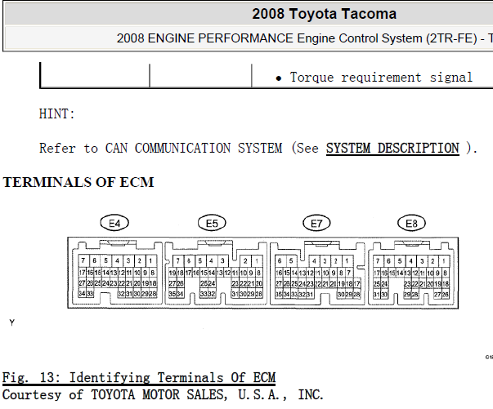493x409 pixels.
Task: Click the E4 connector label
Action: pos(114,223)
